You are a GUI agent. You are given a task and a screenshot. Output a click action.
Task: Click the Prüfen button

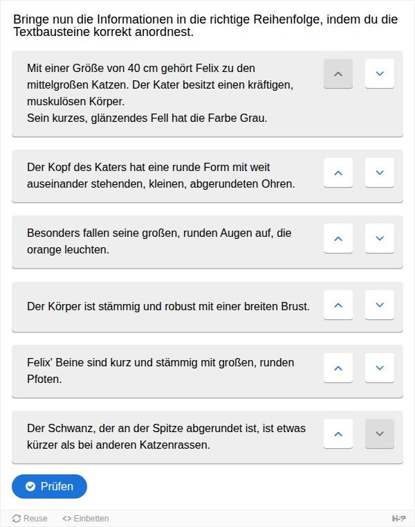pos(49,486)
